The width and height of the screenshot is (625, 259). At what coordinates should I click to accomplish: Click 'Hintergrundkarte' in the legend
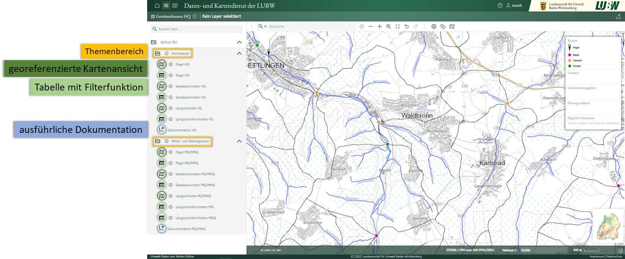click(x=579, y=103)
